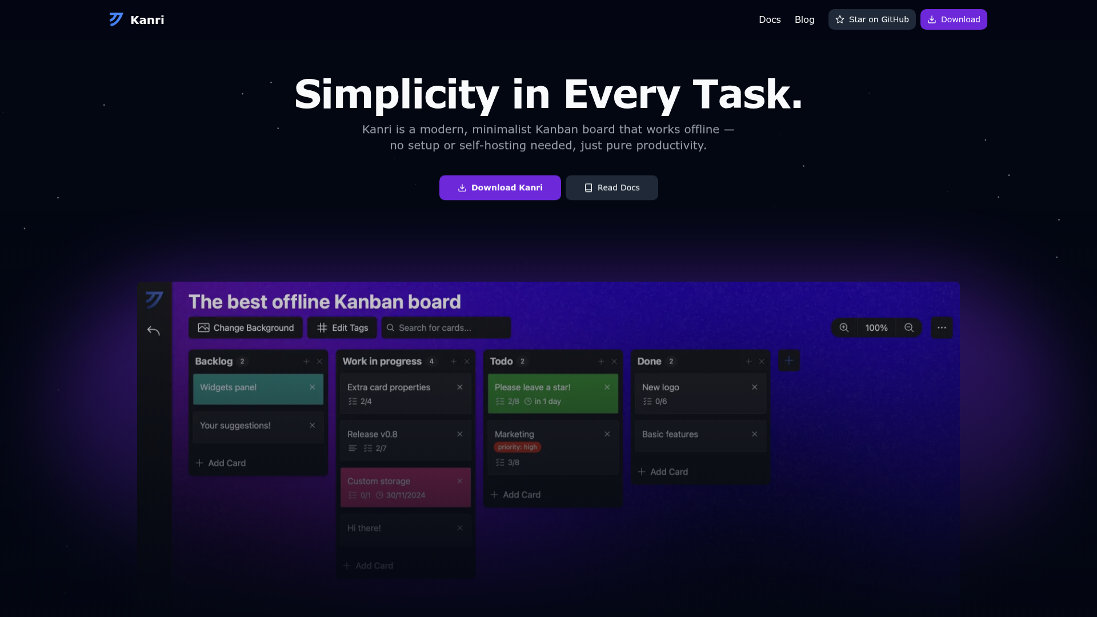Click the Change Background button
Image resolution: width=1097 pixels, height=617 pixels.
tap(246, 328)
